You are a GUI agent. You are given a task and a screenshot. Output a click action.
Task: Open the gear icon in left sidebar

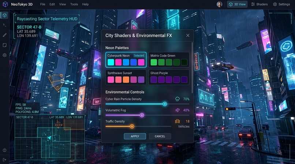(x=4, y=55)
